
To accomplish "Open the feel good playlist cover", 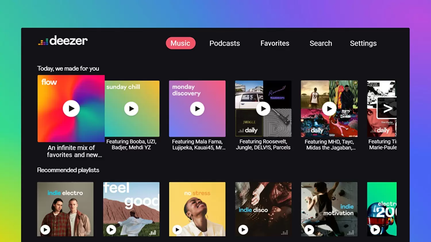I will point(131,209).
